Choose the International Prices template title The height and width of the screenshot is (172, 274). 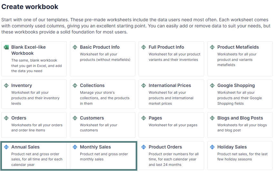(x=170, y=86)
